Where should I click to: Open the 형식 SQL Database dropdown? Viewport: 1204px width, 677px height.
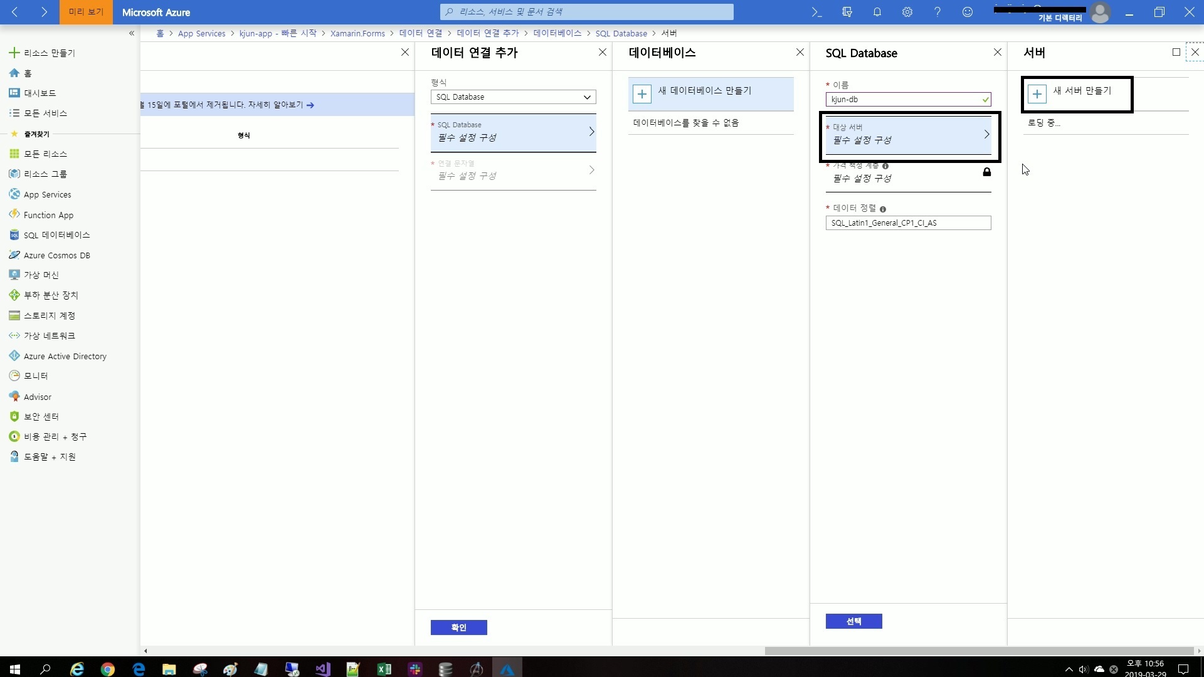point(513,97)
